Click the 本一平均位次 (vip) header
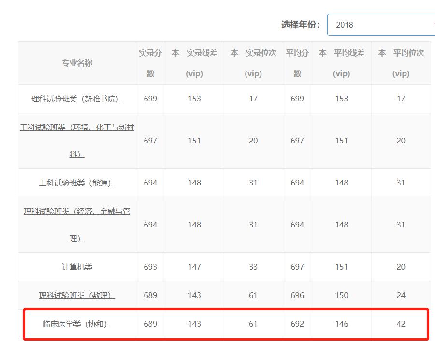This screenshot has height=341, width=435. tap(401, 63)
